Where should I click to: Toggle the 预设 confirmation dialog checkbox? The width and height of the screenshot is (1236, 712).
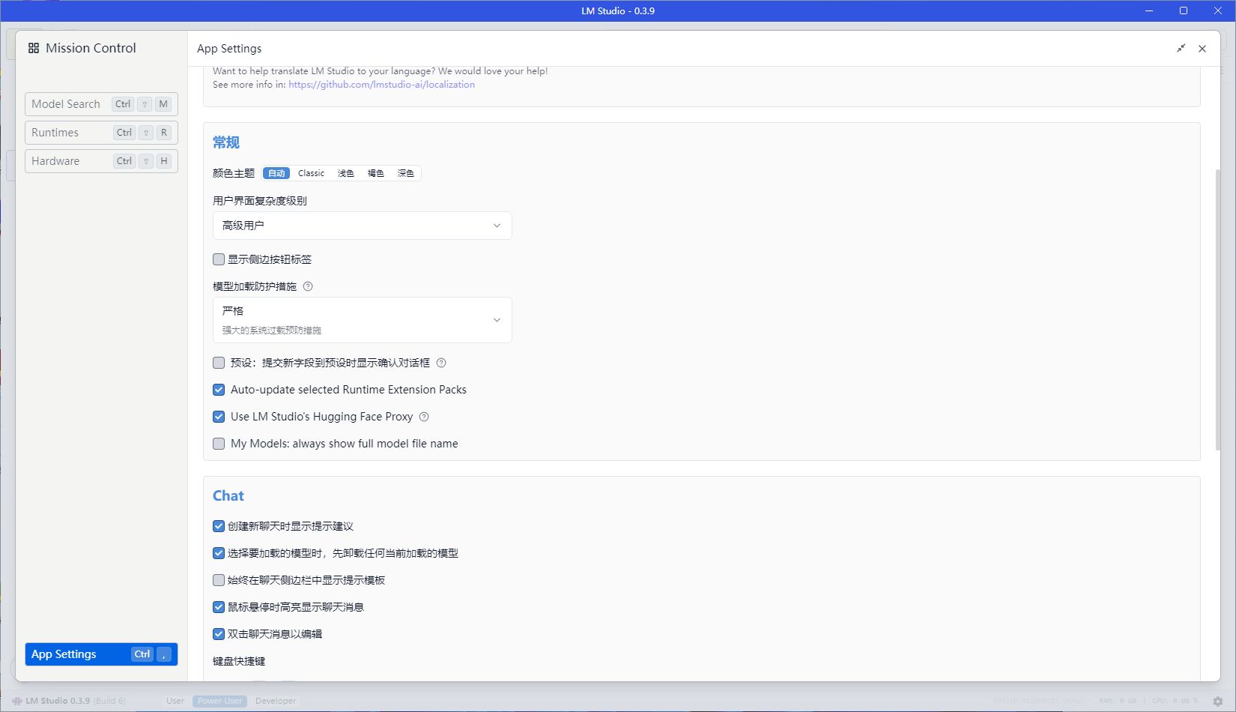219,363
